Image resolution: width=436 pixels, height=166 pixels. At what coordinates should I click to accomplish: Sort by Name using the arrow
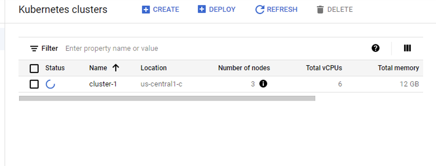pyautogui.click(x=116, y=68)
